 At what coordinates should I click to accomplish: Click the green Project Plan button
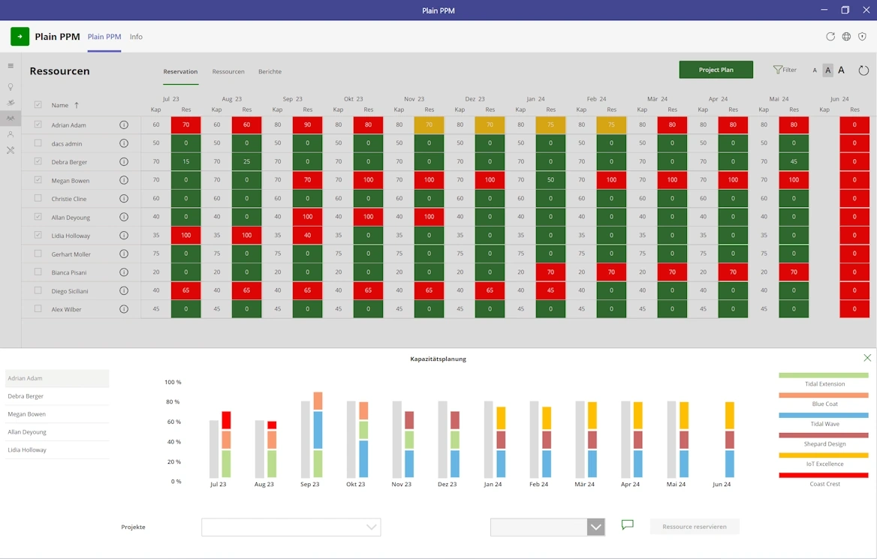coord(716,70)
